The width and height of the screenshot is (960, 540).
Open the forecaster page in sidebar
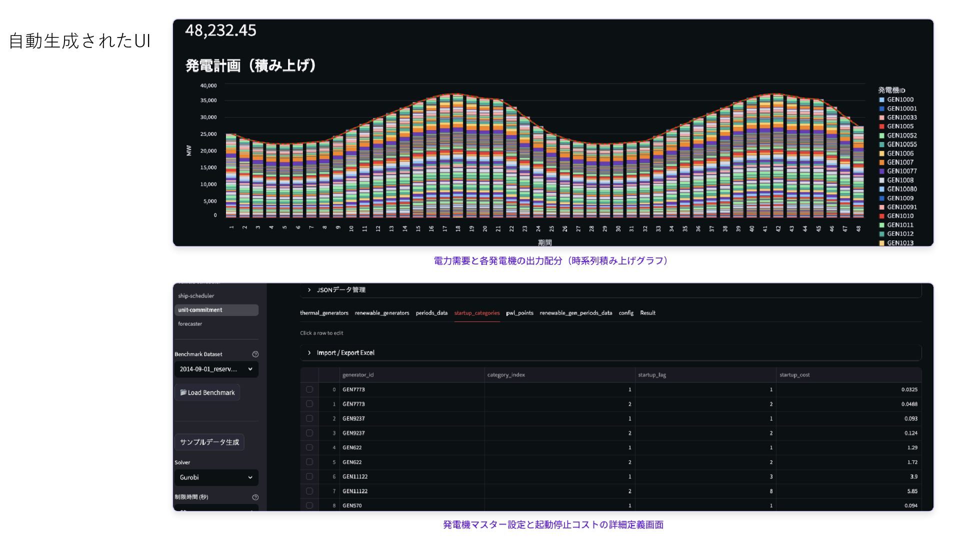190,324
